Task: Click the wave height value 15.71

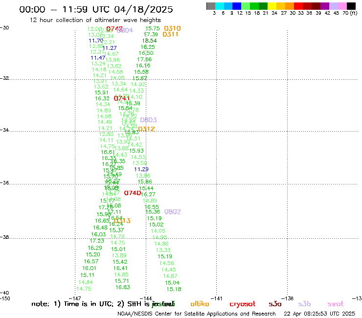Action: [x=122, y=281]
